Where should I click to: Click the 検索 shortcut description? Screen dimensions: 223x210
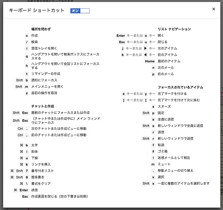point(34,42)
